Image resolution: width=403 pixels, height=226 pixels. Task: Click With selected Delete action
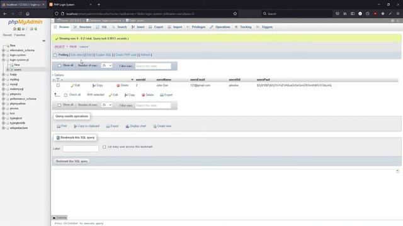click(x=148, y=95)
